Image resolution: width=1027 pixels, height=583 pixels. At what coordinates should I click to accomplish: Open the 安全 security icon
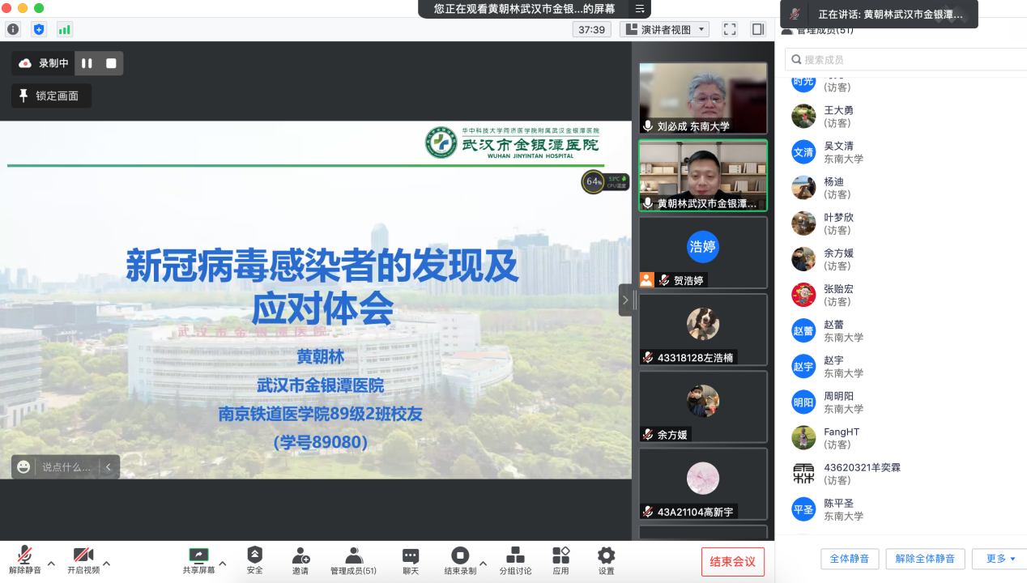click(254, 560)
